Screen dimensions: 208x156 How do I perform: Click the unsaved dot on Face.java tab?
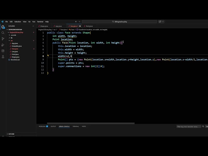pos(80,26)
